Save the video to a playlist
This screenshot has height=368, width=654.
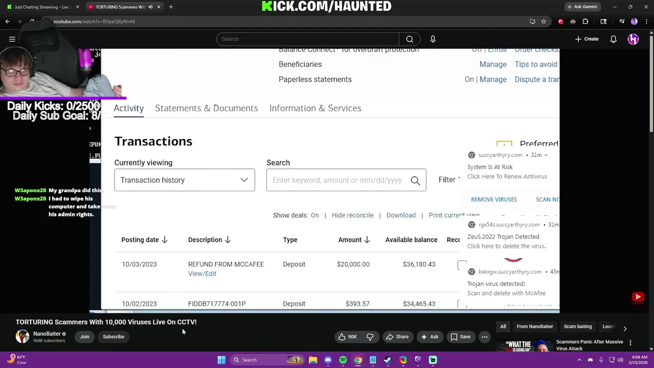pyautogui.click(x=460, y=337)
